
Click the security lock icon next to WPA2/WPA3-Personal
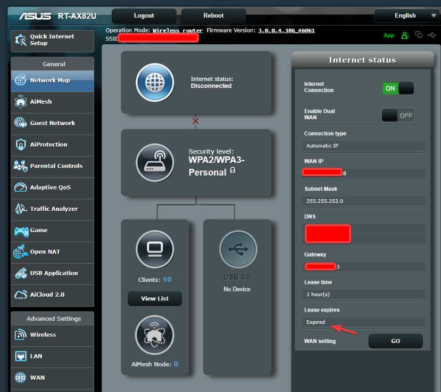(233, 170)
